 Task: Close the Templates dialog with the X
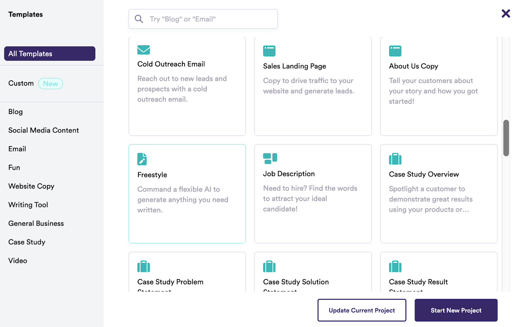pyautogui.click(x=506, y=13)
